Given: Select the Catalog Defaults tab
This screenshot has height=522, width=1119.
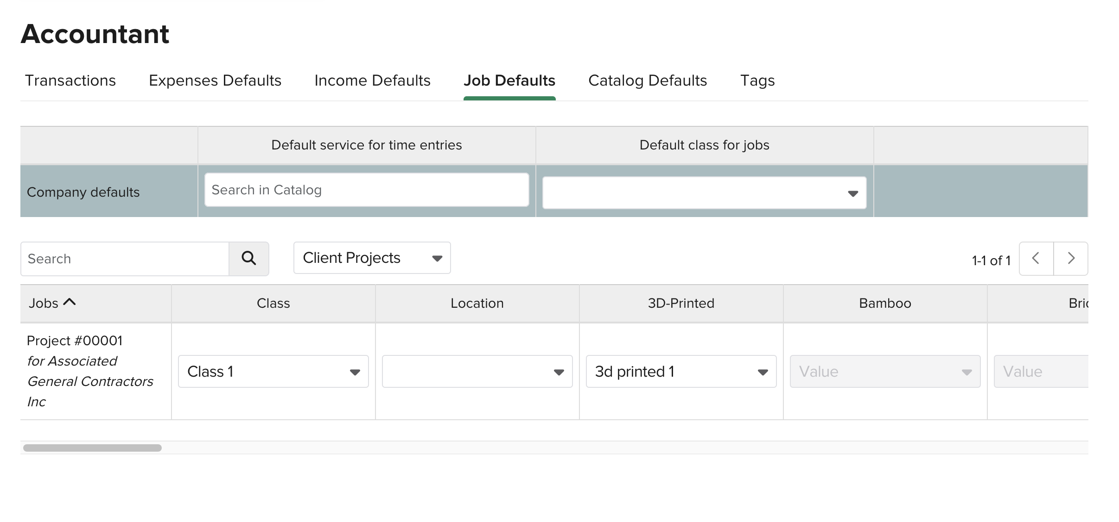Looking at the screenshot, I should (647, 81).
